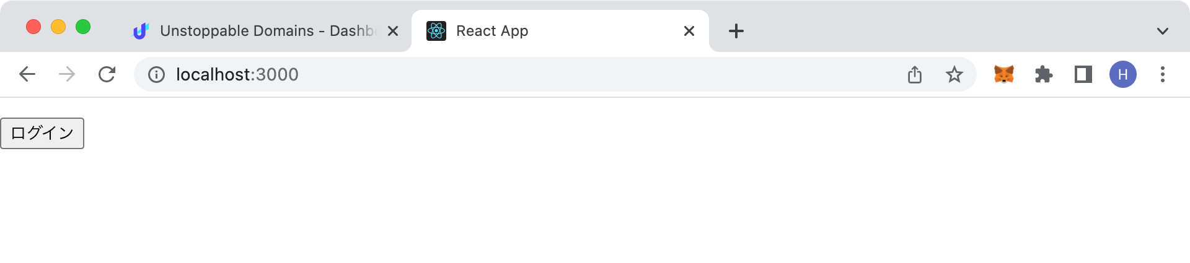
Task: Close the Unstoppable Domains tab
Action: point(393,31)
